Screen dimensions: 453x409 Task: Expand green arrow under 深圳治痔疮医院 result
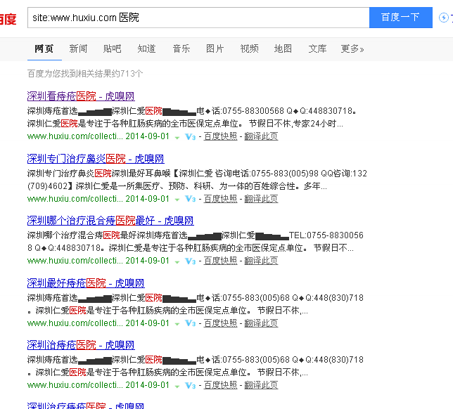click(177, 387)
